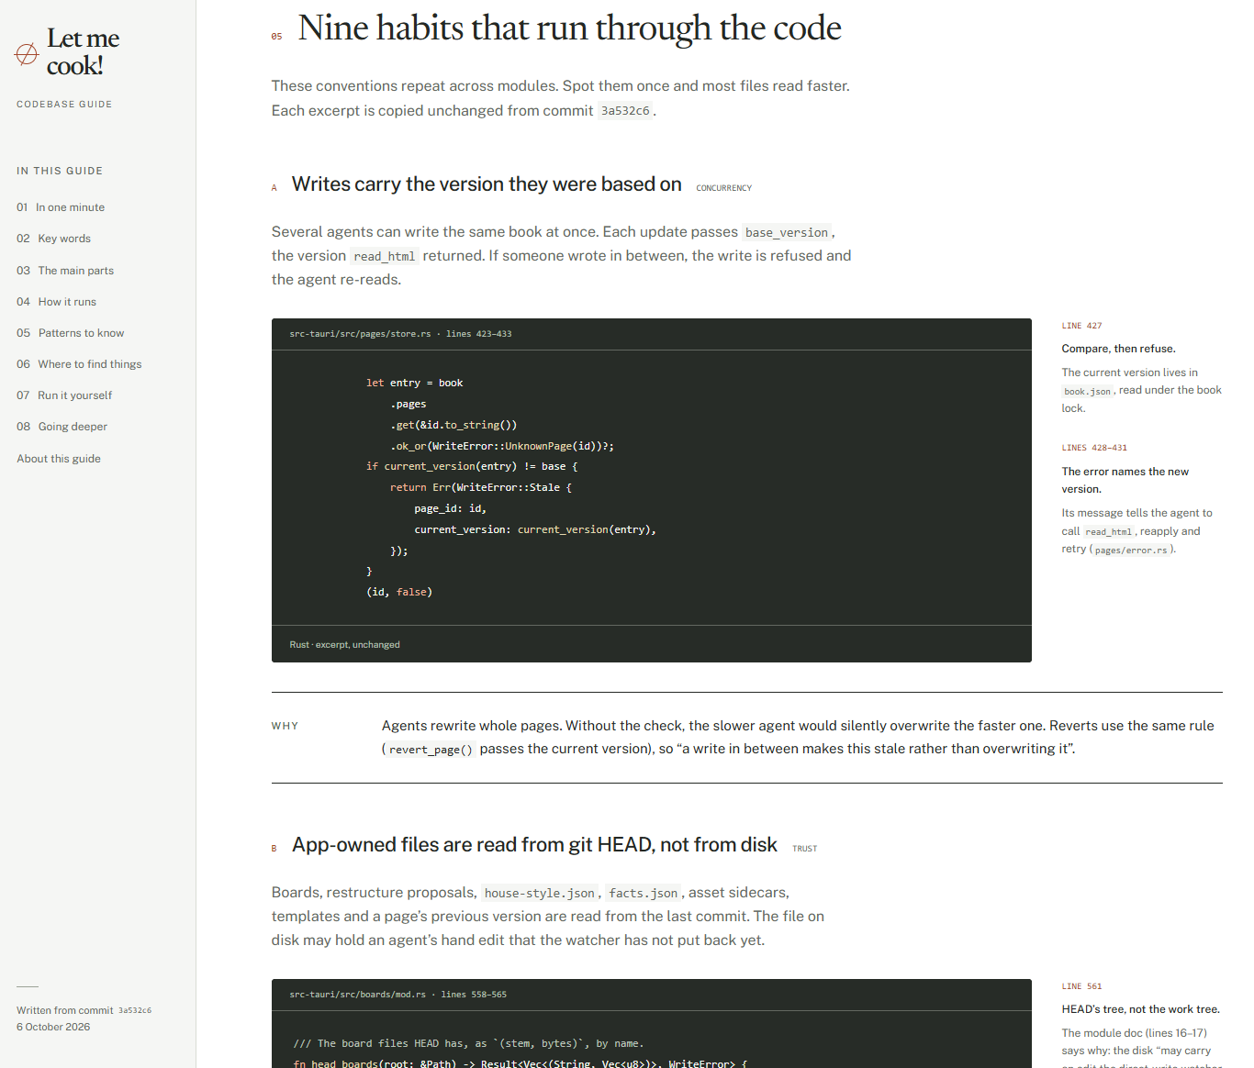Click read_html in the section A paragraph
Viewport: 1254px width, 1068px height.
coord(385,256)
